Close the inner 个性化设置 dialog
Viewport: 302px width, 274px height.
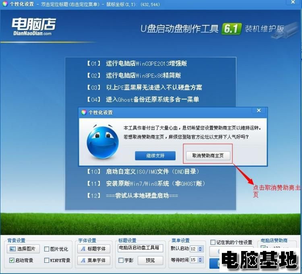click(259, 110)
